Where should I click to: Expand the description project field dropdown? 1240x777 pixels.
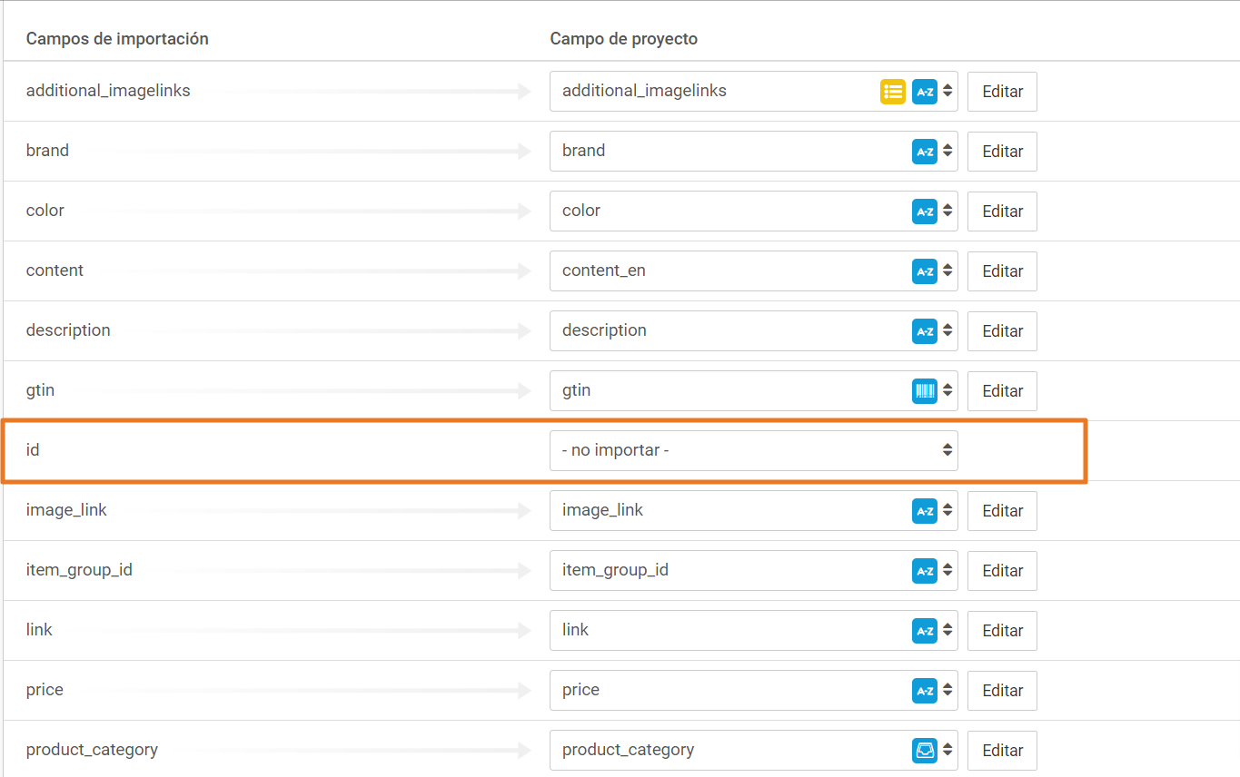(754, 330)
